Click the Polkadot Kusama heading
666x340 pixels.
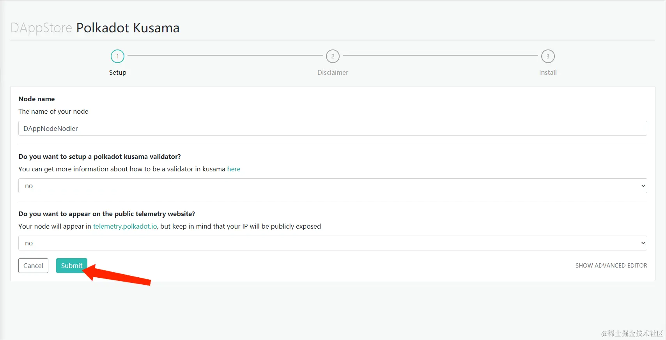pyautogui.click(x=128, y=28)
